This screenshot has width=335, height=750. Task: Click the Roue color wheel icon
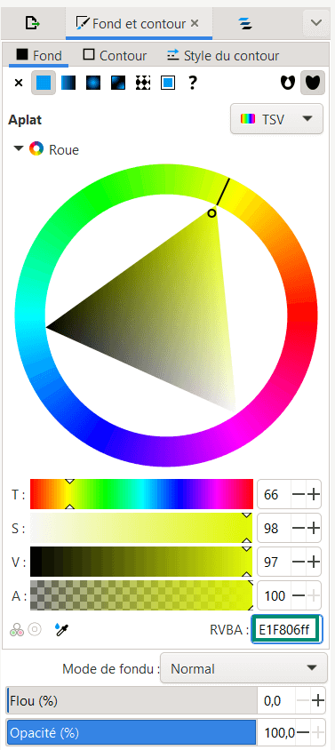pos(36,149)
